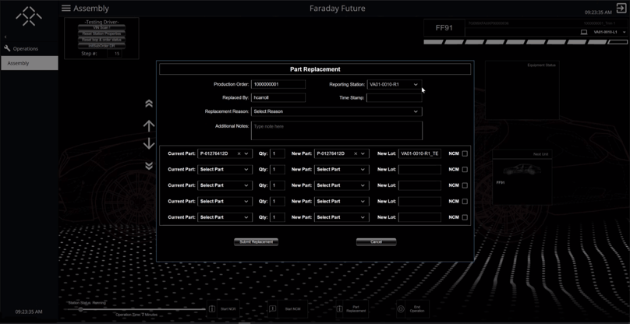Clear the New Part P-01276412D selection

click(x=356, y=153)
